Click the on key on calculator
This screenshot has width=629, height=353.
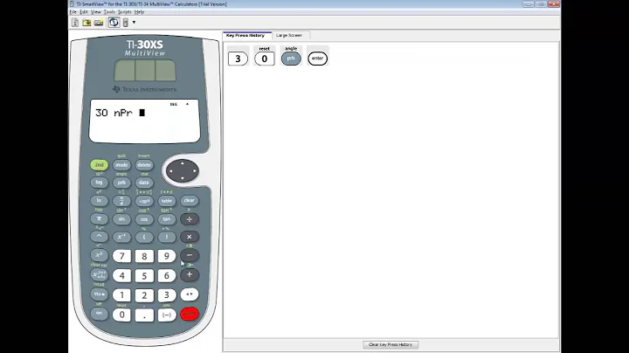pyautogui.click(x=99, y=314)
